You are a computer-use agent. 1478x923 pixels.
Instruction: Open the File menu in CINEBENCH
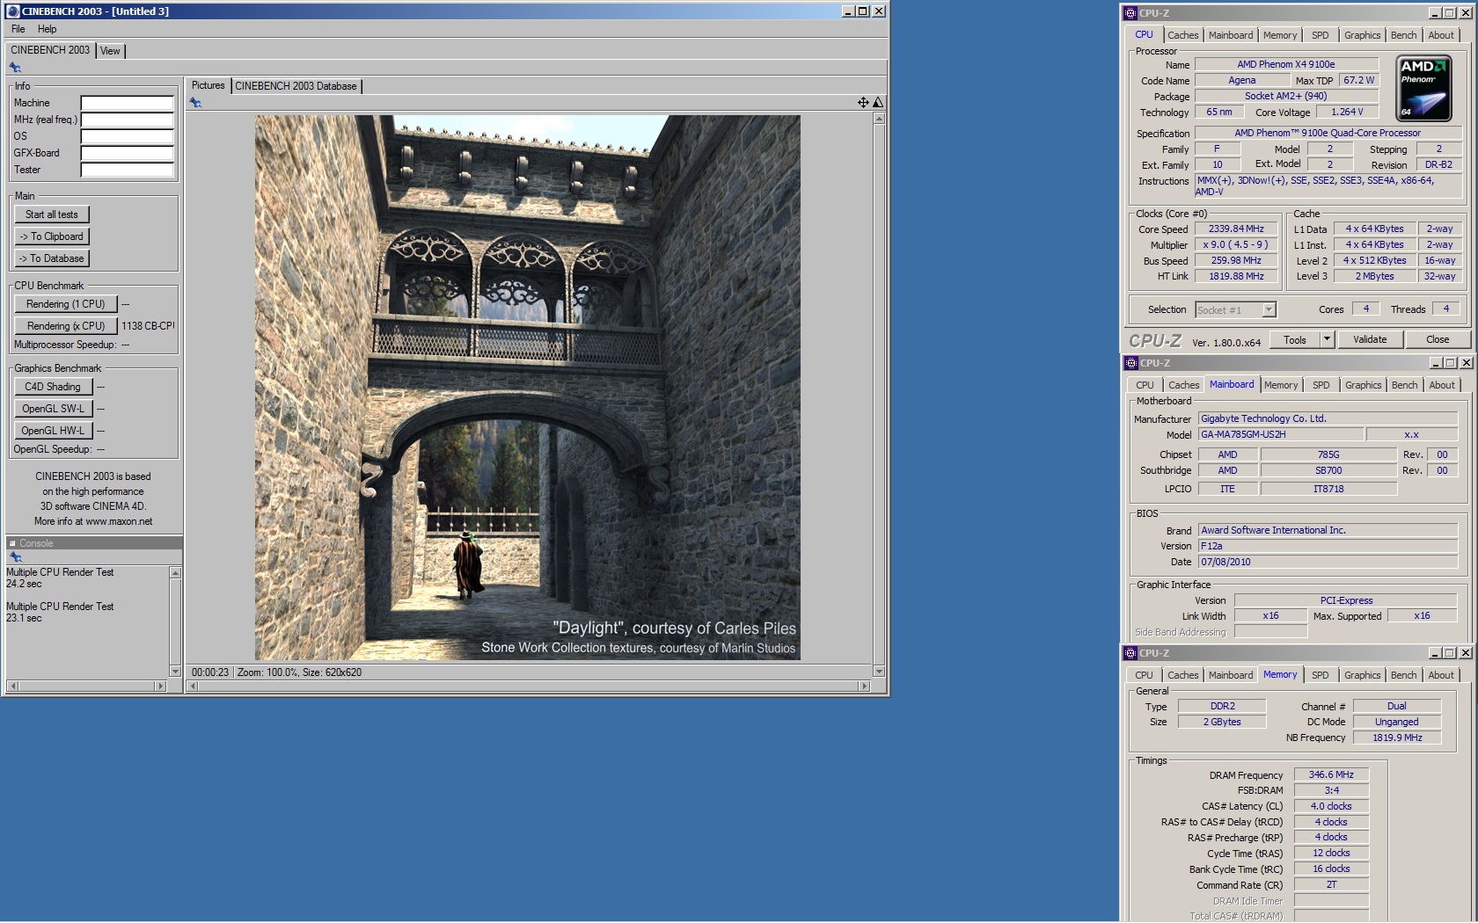[18, 29]
